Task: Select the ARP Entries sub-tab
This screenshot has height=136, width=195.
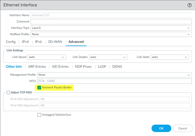Action: 37,67
